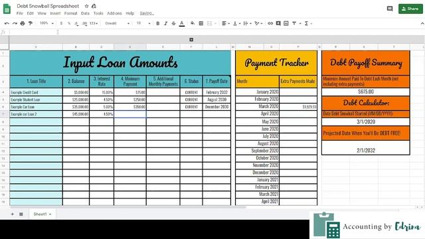This screenshot has width=425, height=239.
Task: Select the March 2020 month cell
Action: [x=257, y=106]
